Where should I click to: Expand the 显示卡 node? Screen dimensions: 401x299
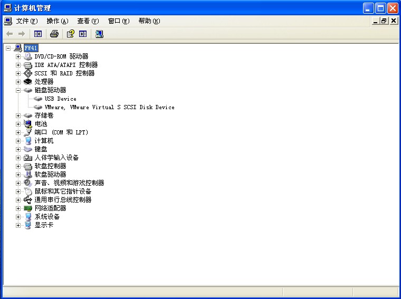point(18,225)
